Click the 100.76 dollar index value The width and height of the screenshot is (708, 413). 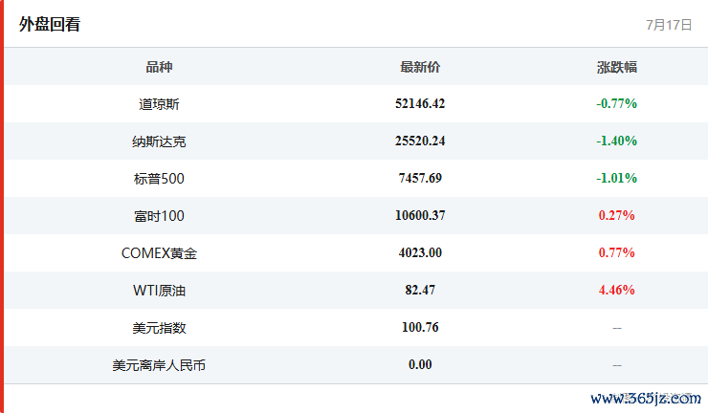pyautogui.click(x=420, y=327)
